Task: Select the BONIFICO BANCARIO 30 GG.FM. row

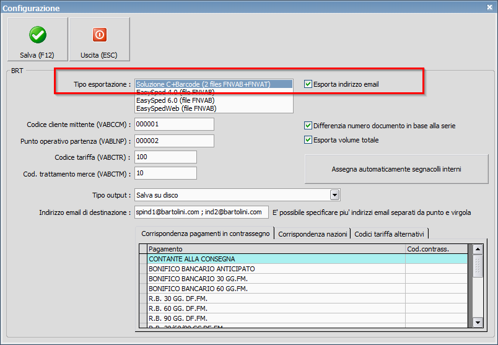Action: click(x=303, y=279)
